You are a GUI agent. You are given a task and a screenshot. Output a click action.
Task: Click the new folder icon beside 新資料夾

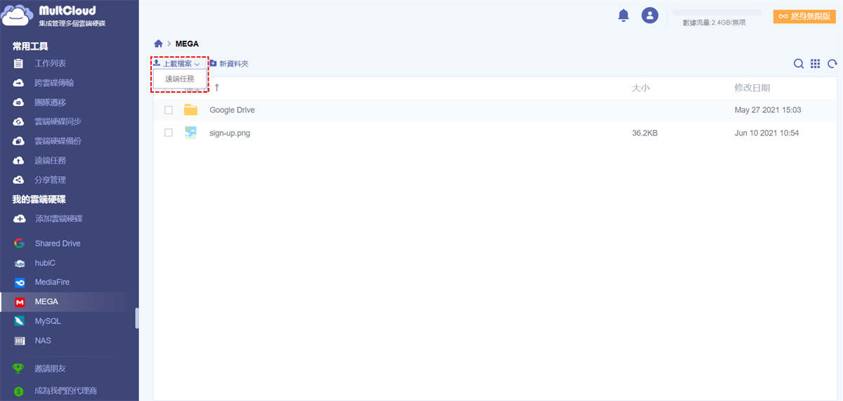pyautogui.click(x=213, y=63)
